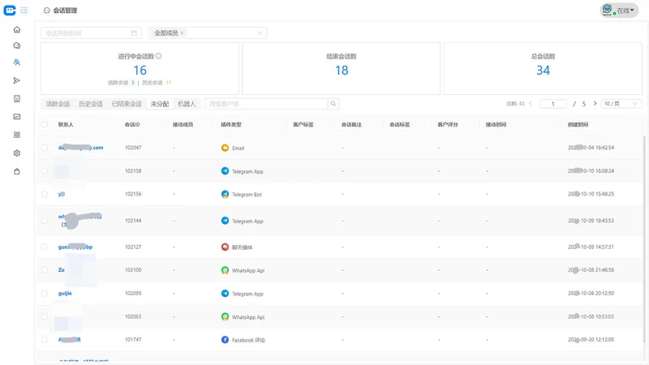This screenshot has height=365, width=649.
Task: Check the box for session 102158
Action: point(45,170)
